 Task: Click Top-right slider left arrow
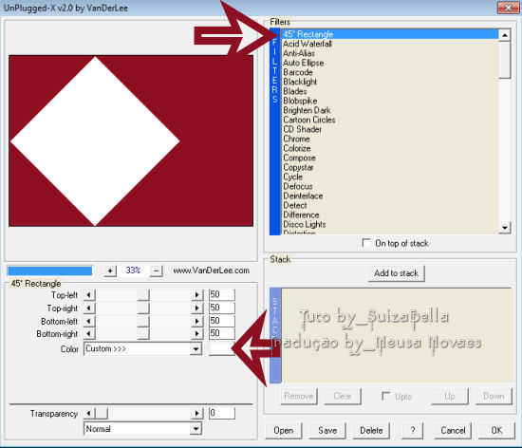pyautogui.click(x=89, y=308)
